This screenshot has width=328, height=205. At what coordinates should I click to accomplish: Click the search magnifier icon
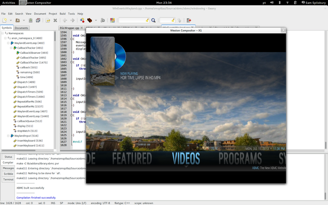coord(153,21)
